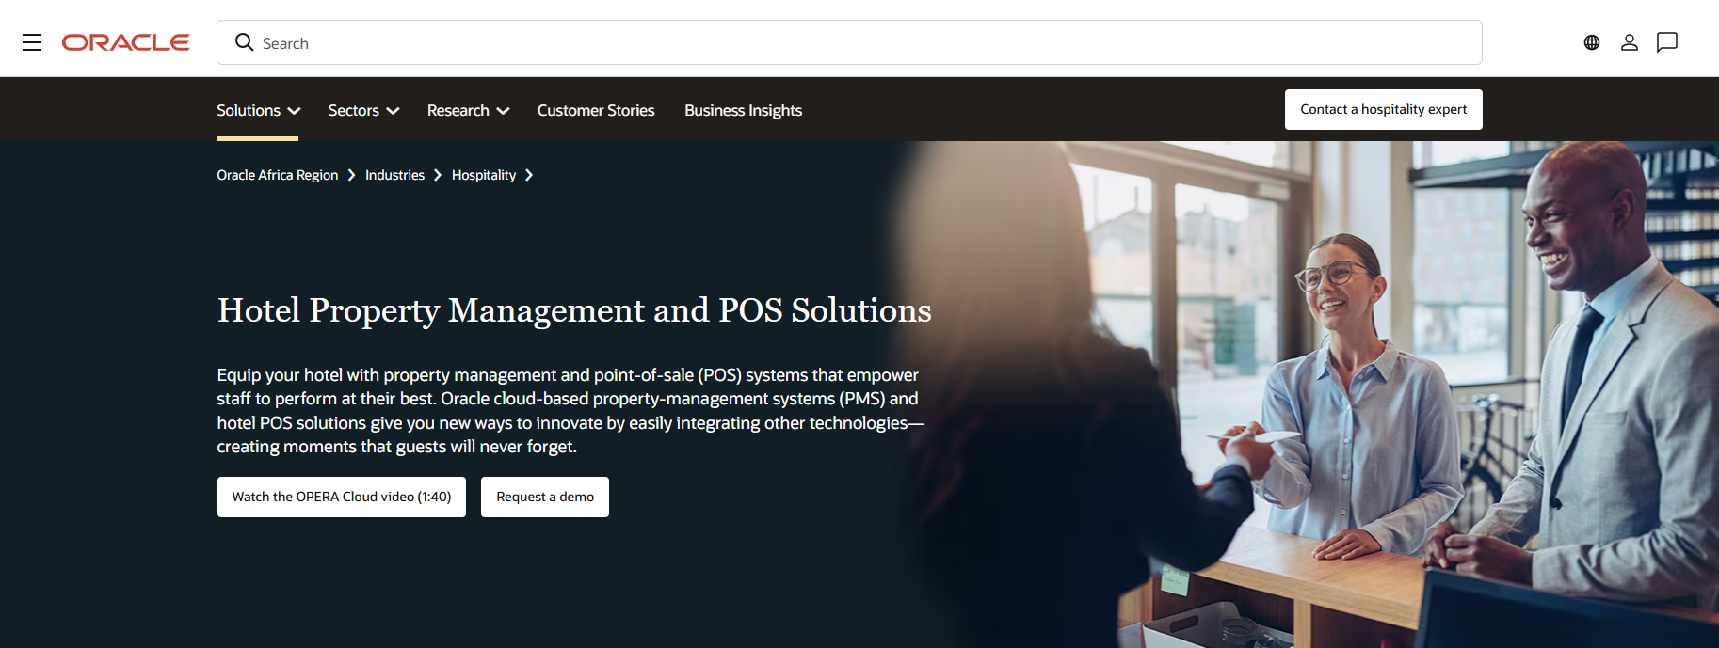Open the Business Insights menu item
The width and height of the screenshot is (1719, 648).
[x=744, y=110]
